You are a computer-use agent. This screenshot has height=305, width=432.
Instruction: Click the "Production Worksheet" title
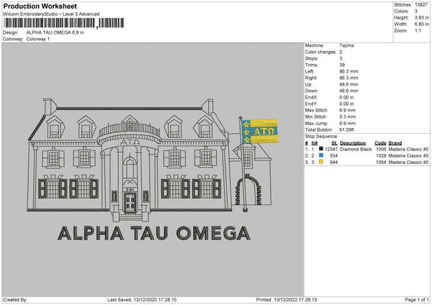tap(40, 6)
